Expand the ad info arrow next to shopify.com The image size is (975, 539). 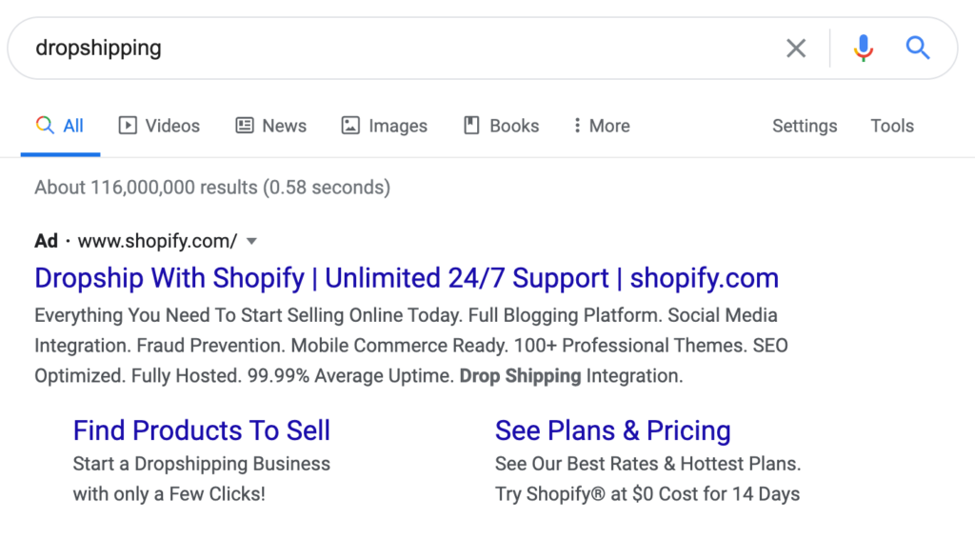tap(251, 241)
